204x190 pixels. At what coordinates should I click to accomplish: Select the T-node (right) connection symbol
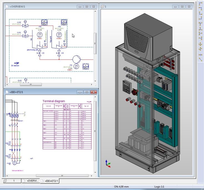(x=200, y=33)
